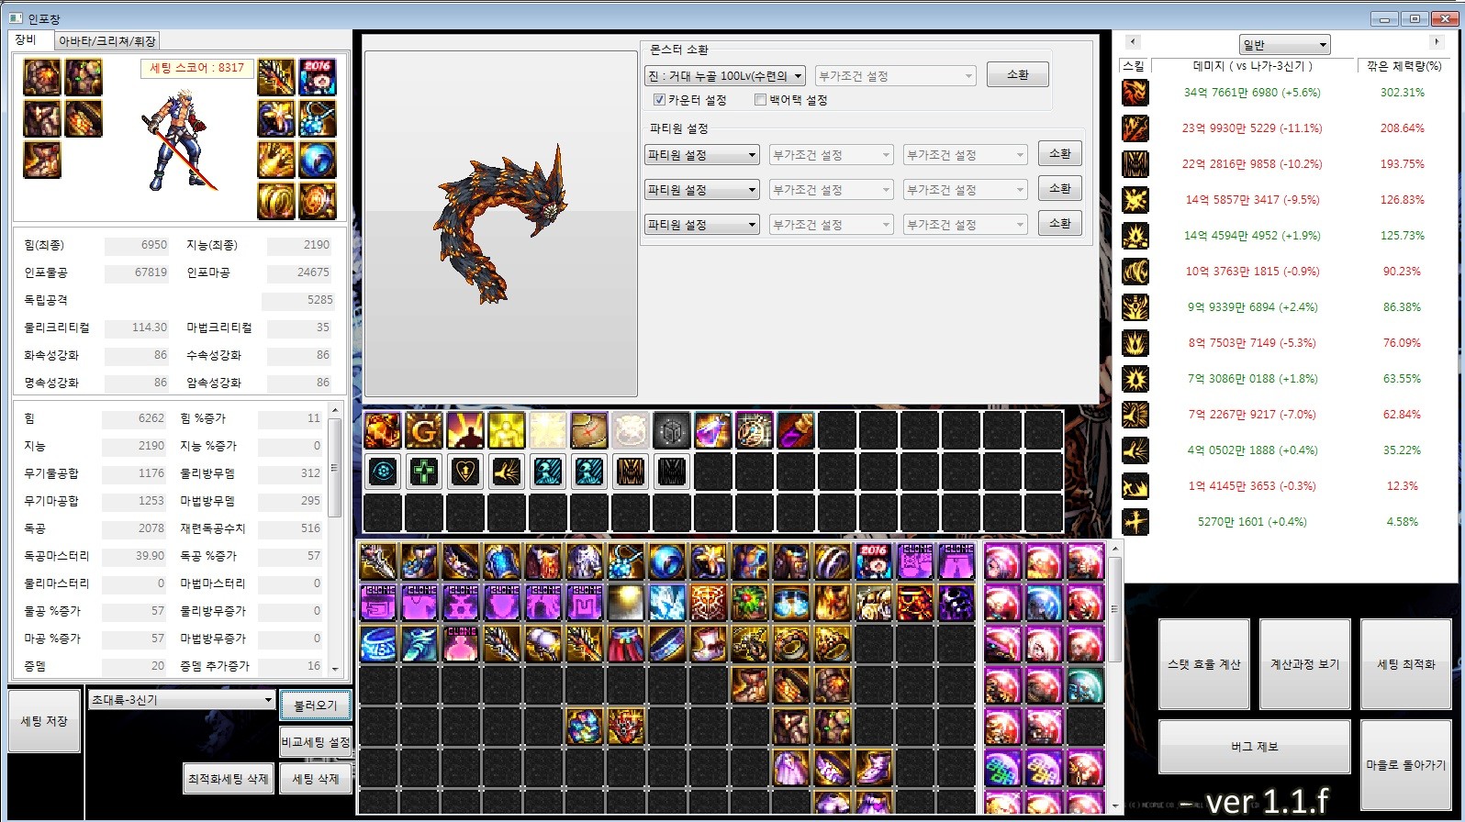Open the monster selection dropdown
The height and width of the screenshot is (822, 1465).
click(x=725, y=76)
